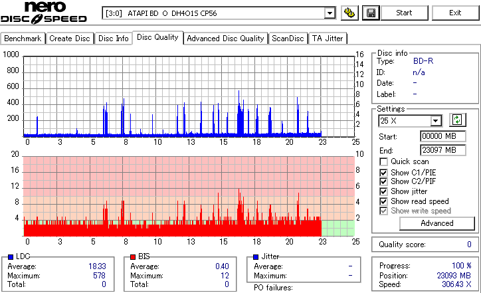
Task: Click the blue Jitter legend square
Action: (256, 257)
